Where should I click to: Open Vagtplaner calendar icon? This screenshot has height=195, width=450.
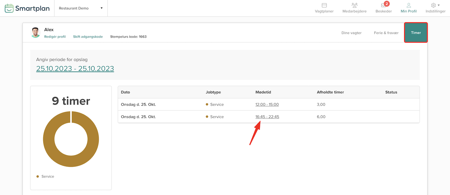pyautogui.click(x=324, y=5)
